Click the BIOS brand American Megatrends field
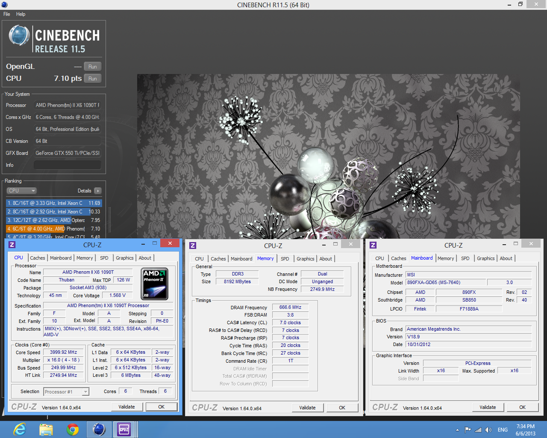The height and width of the screenshot is (438, 547). [468, 329]
